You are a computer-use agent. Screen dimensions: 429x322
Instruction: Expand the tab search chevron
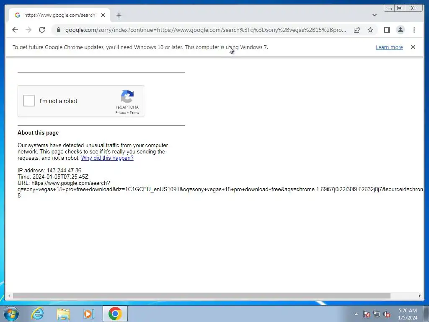point(375,15)
